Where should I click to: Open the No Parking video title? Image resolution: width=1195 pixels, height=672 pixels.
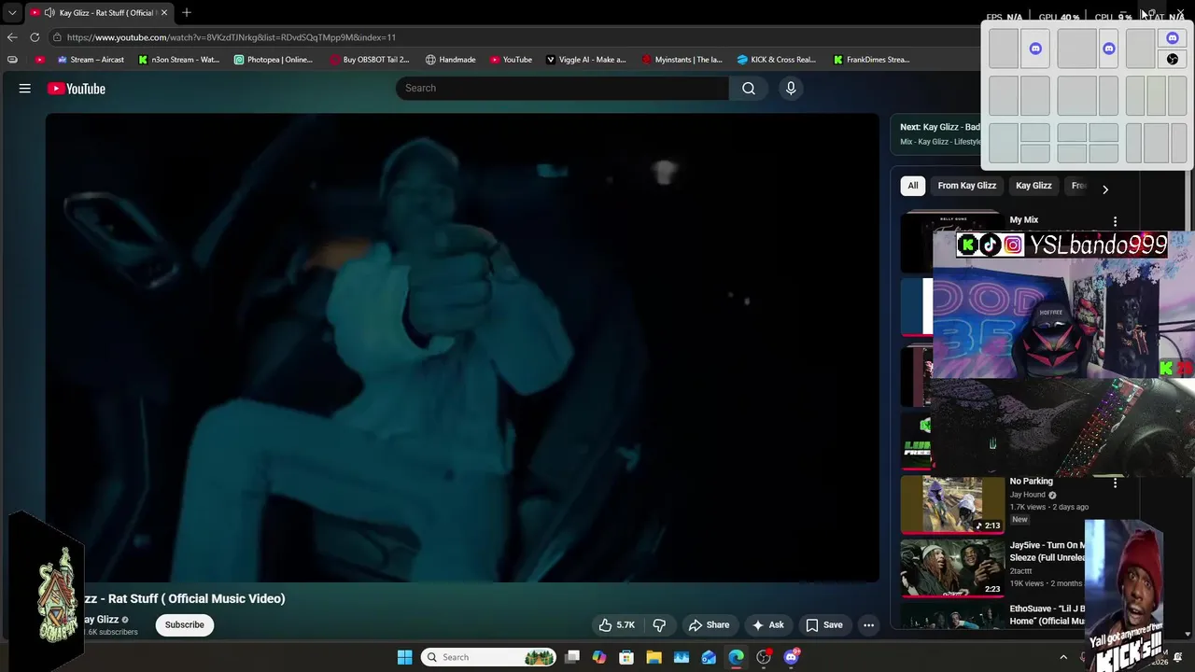click(x=1031, y=482)
